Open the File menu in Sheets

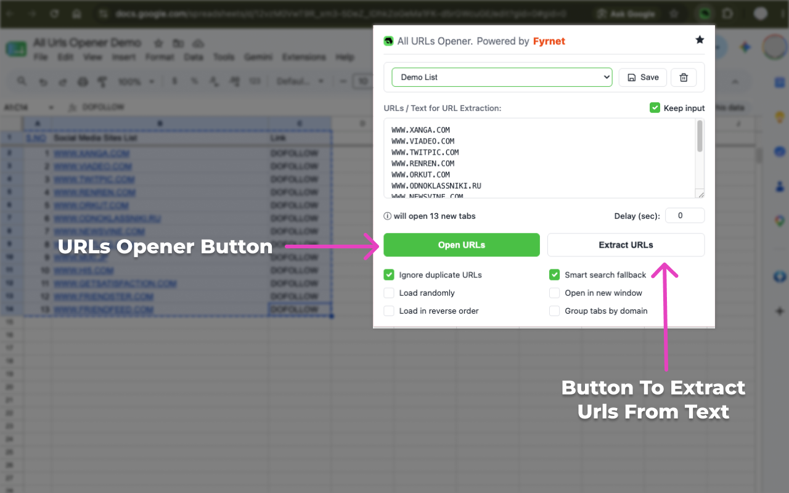[x=41, y=57]
